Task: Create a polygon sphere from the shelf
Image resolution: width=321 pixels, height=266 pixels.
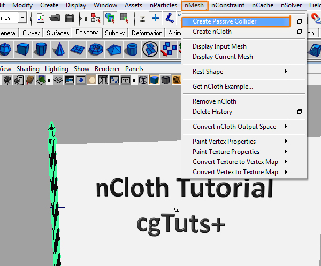Action: click(x=6, y=49)
